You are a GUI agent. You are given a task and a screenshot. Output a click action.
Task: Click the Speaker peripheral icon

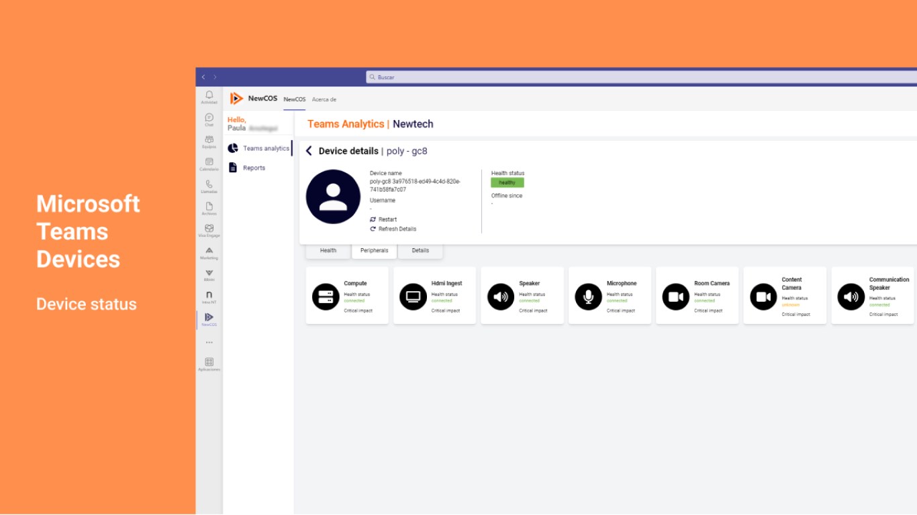[501, 296]
